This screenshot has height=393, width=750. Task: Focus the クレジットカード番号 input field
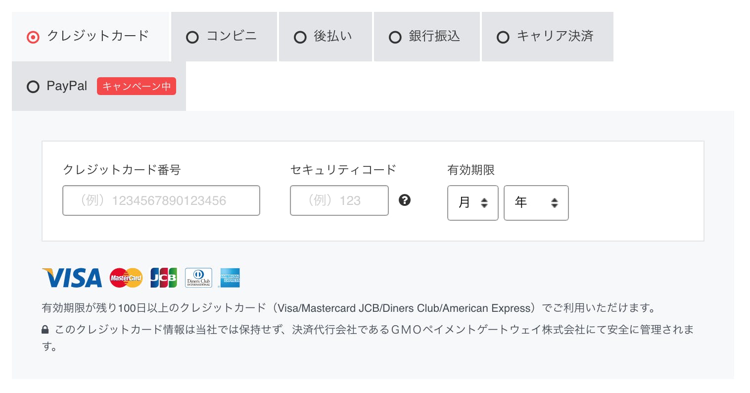coord(161,200)
